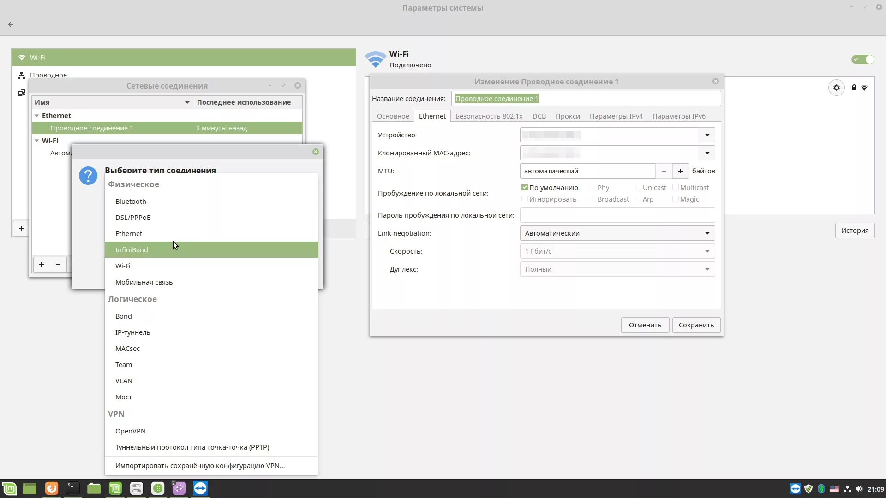886x498 pixels.
Task: Click the plus icon in Network Connections
Action: point(42,265)
